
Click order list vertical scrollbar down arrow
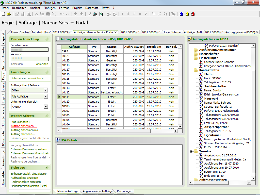tap(180, 126)
